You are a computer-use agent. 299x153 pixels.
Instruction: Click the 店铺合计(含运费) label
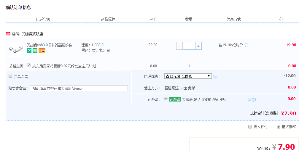[x=265, y=113]
